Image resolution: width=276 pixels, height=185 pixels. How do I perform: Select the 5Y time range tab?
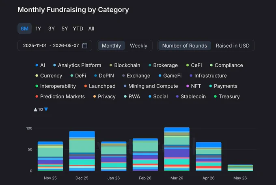click(65, 28)
